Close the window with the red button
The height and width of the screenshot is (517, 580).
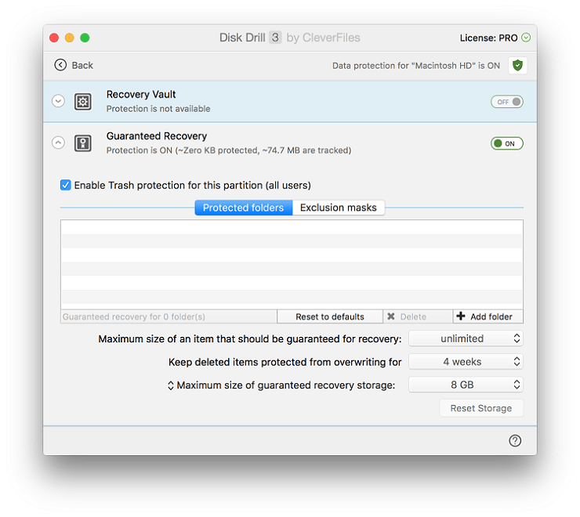(x=54, y=38)
